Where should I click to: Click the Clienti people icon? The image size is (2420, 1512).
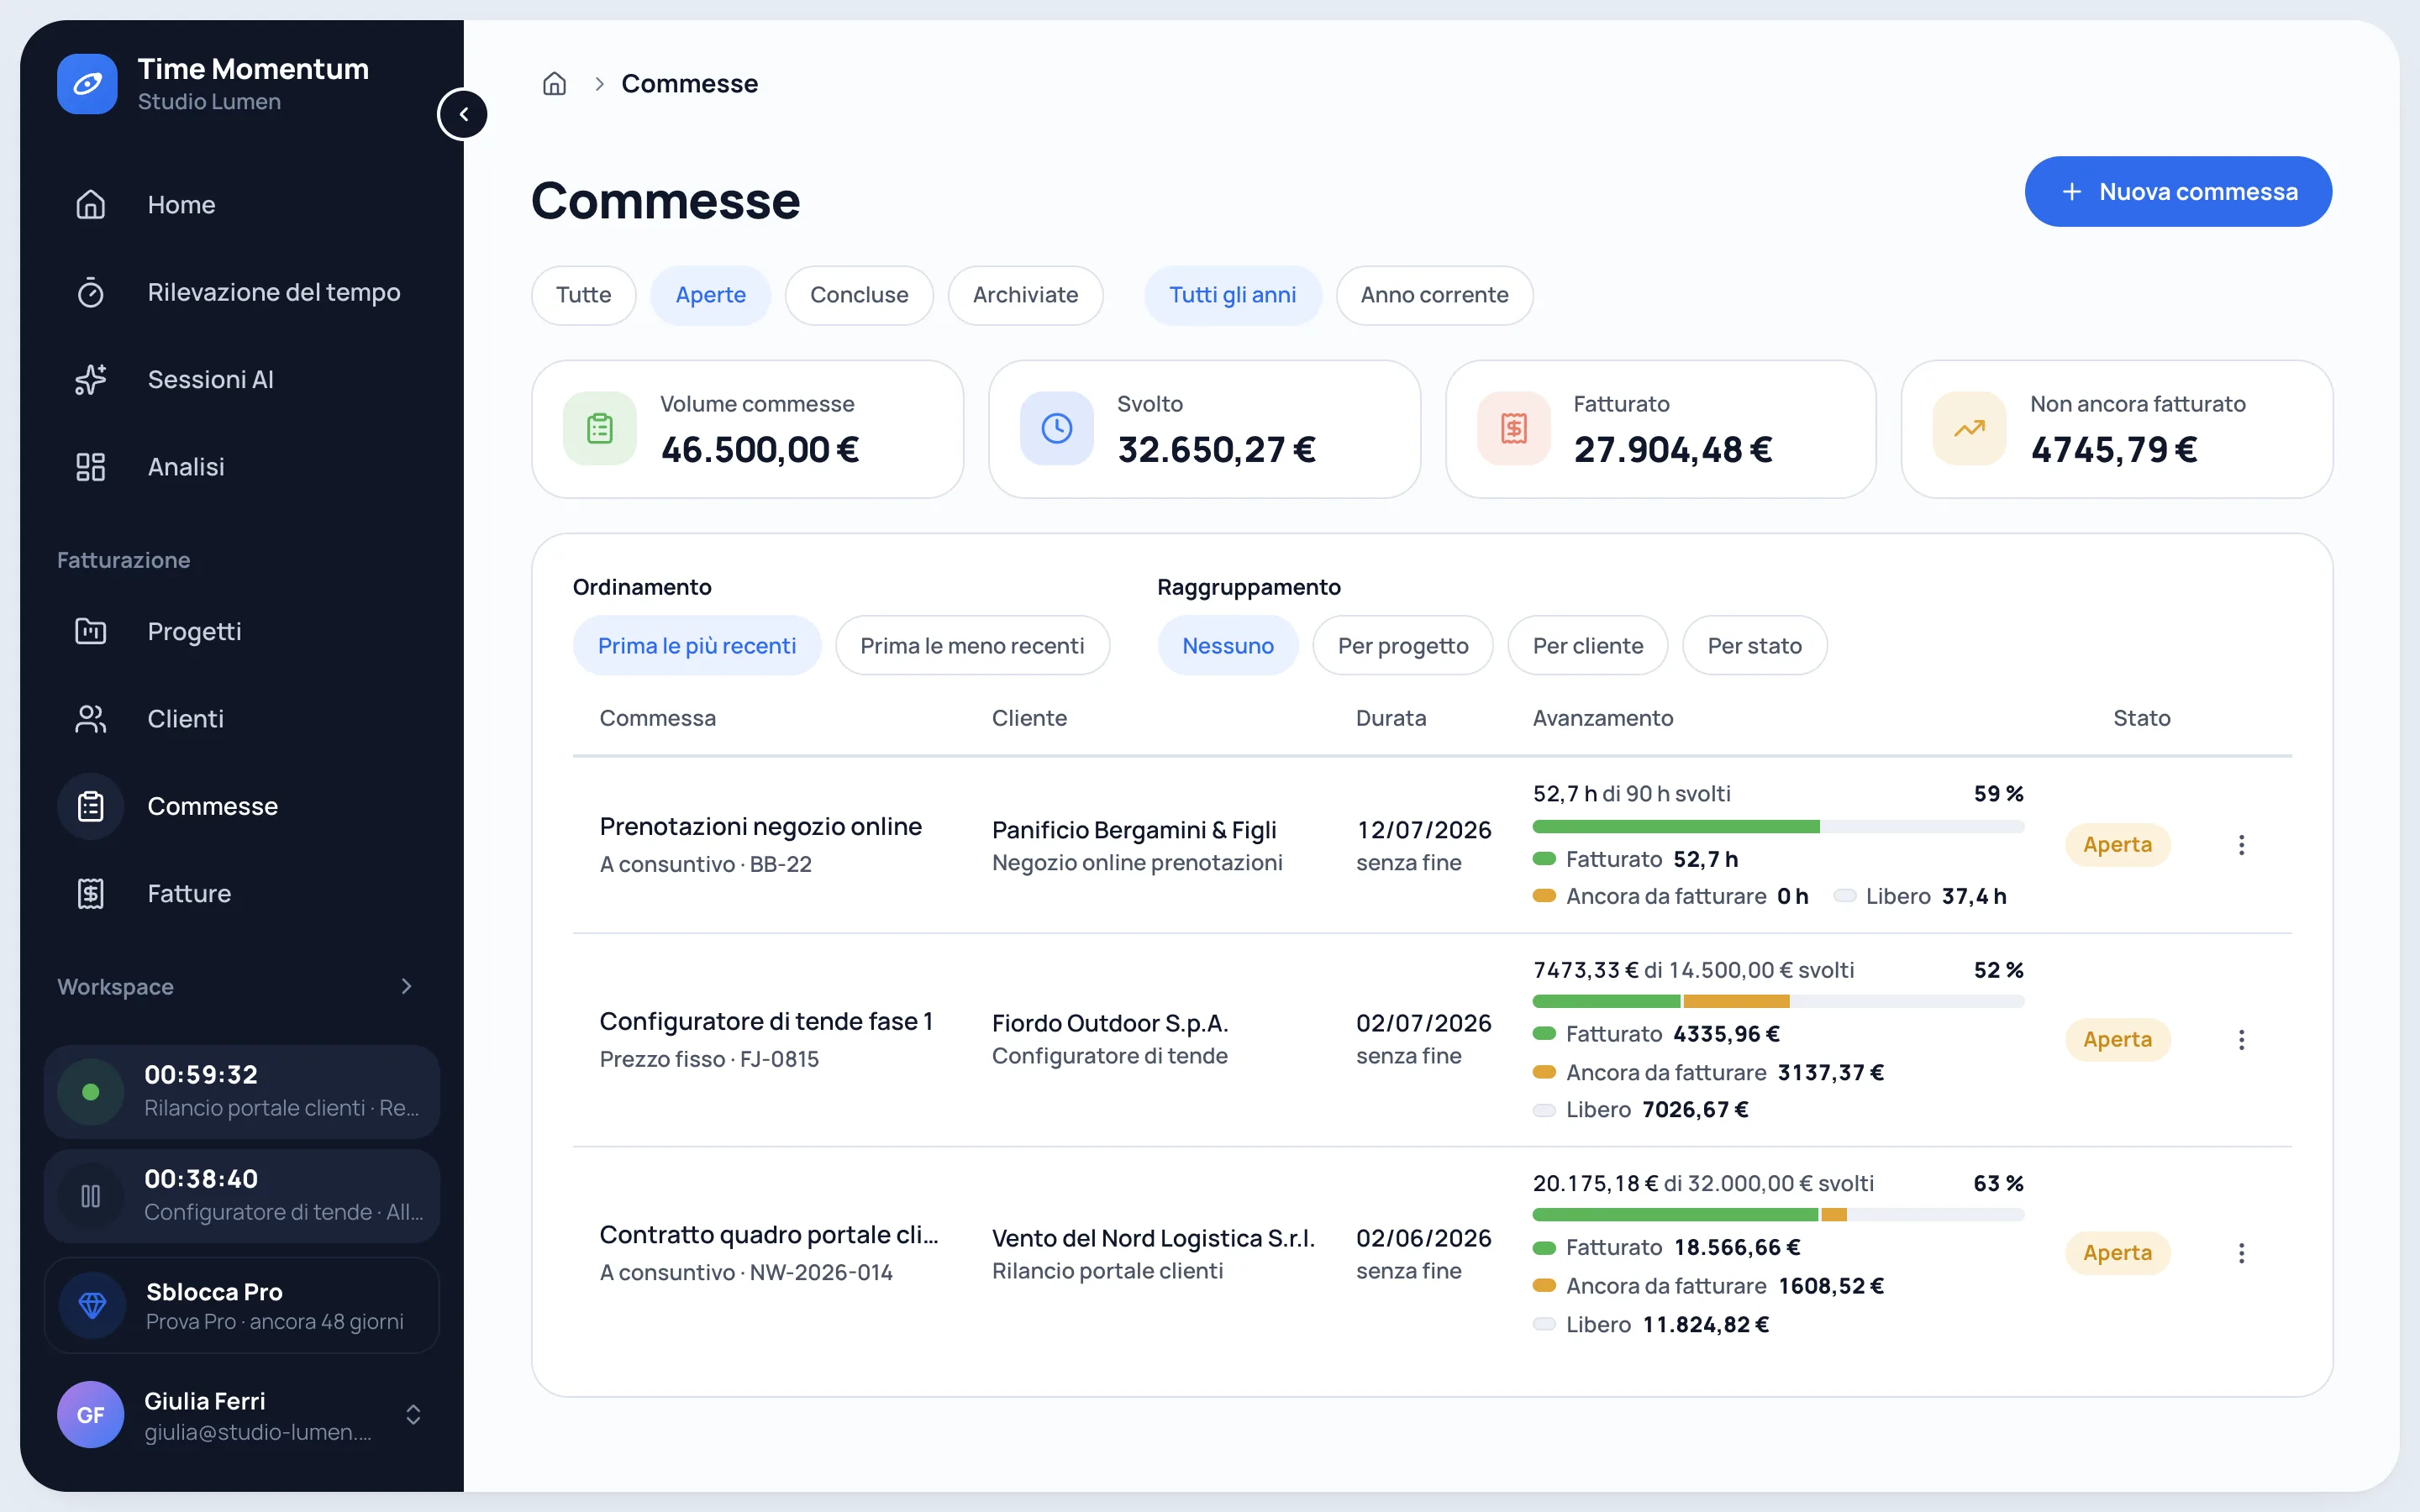pos(91,719)
